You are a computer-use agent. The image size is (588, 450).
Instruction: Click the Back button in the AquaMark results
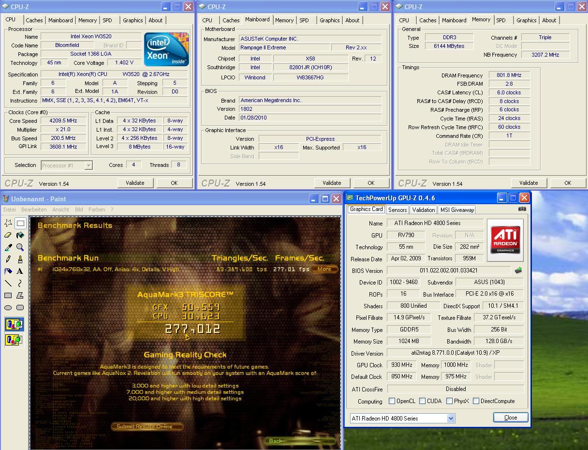(299, 441)
